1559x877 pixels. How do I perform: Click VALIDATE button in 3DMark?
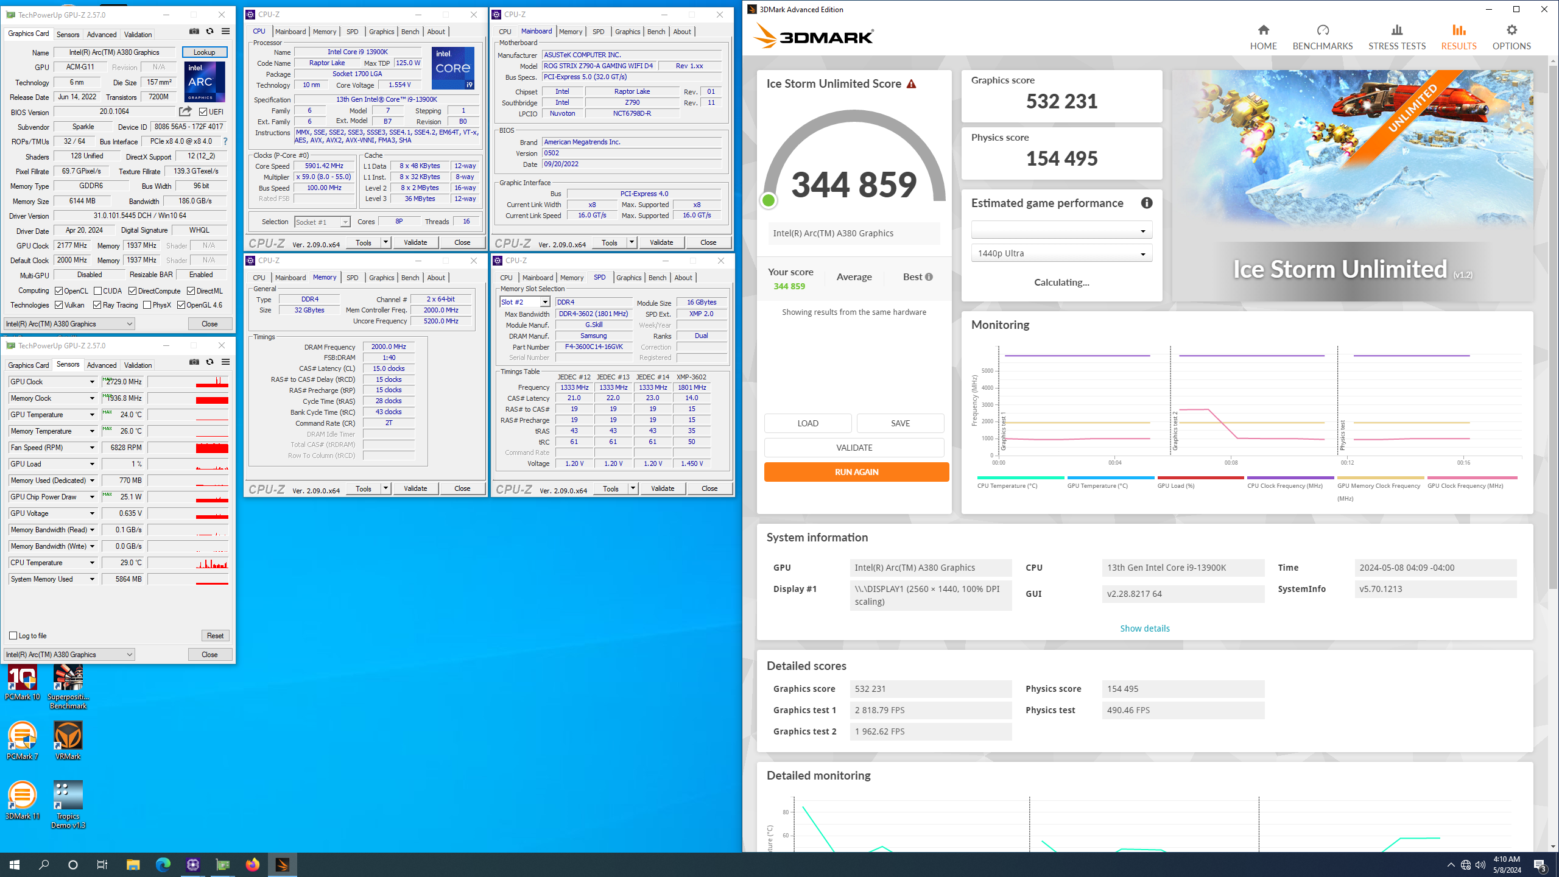[854, 448]
